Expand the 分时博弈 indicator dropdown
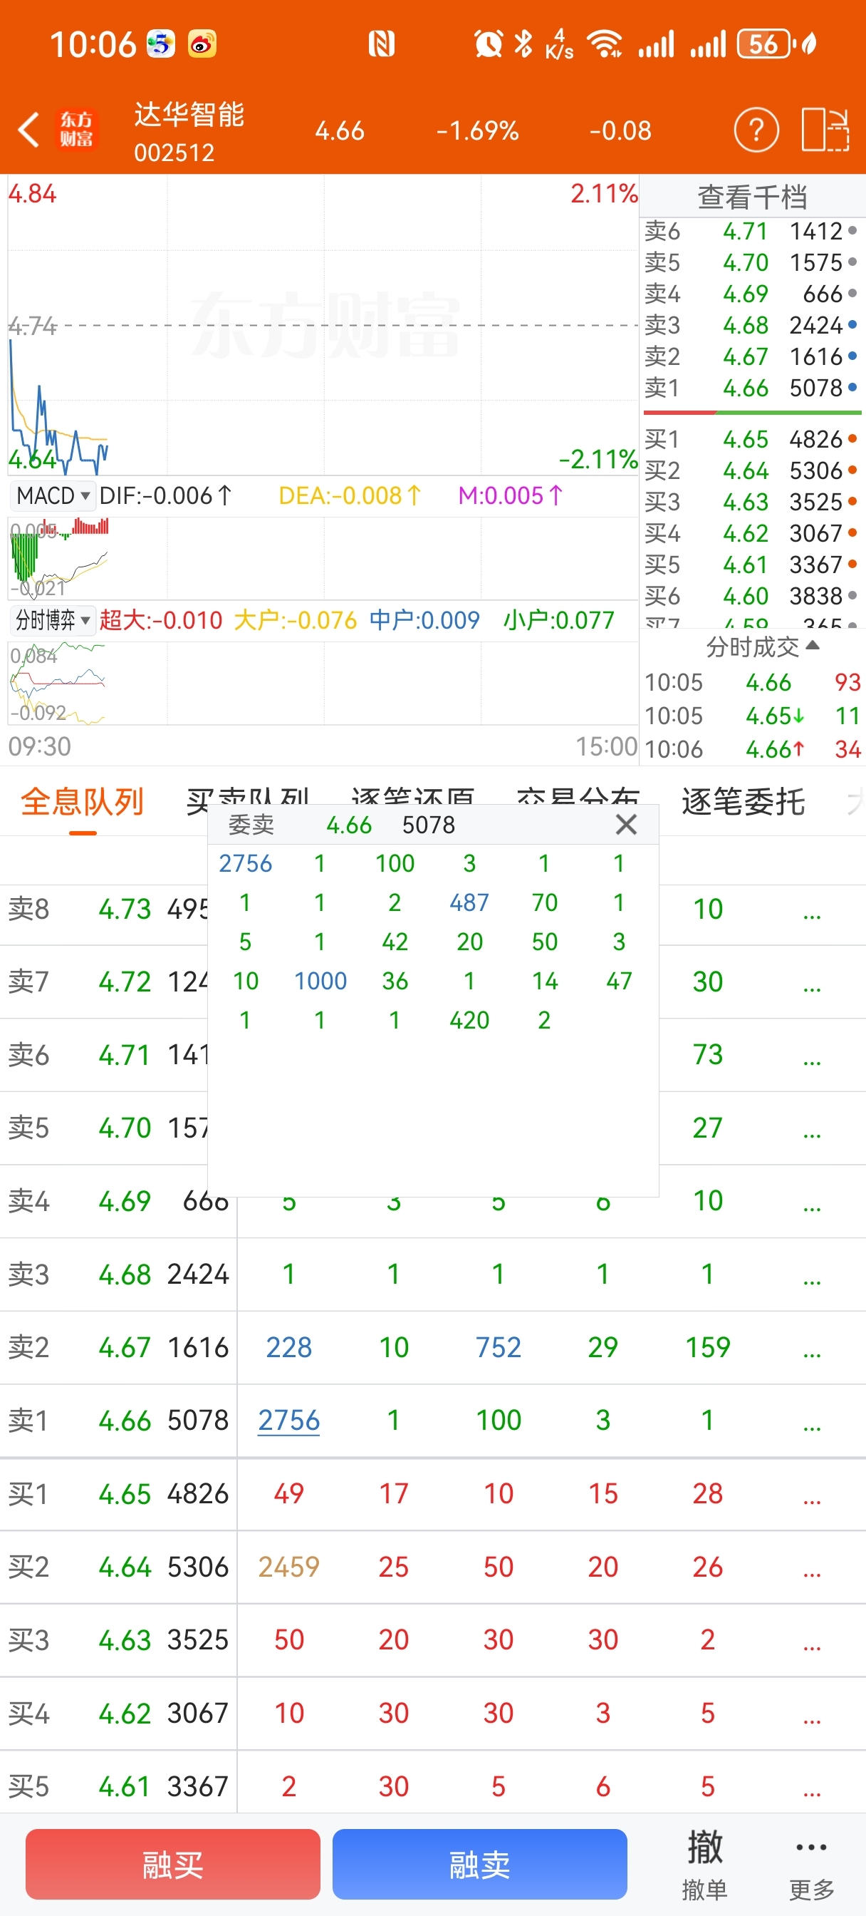Viewport: 866px width, 1916px height. click(52, 619)
